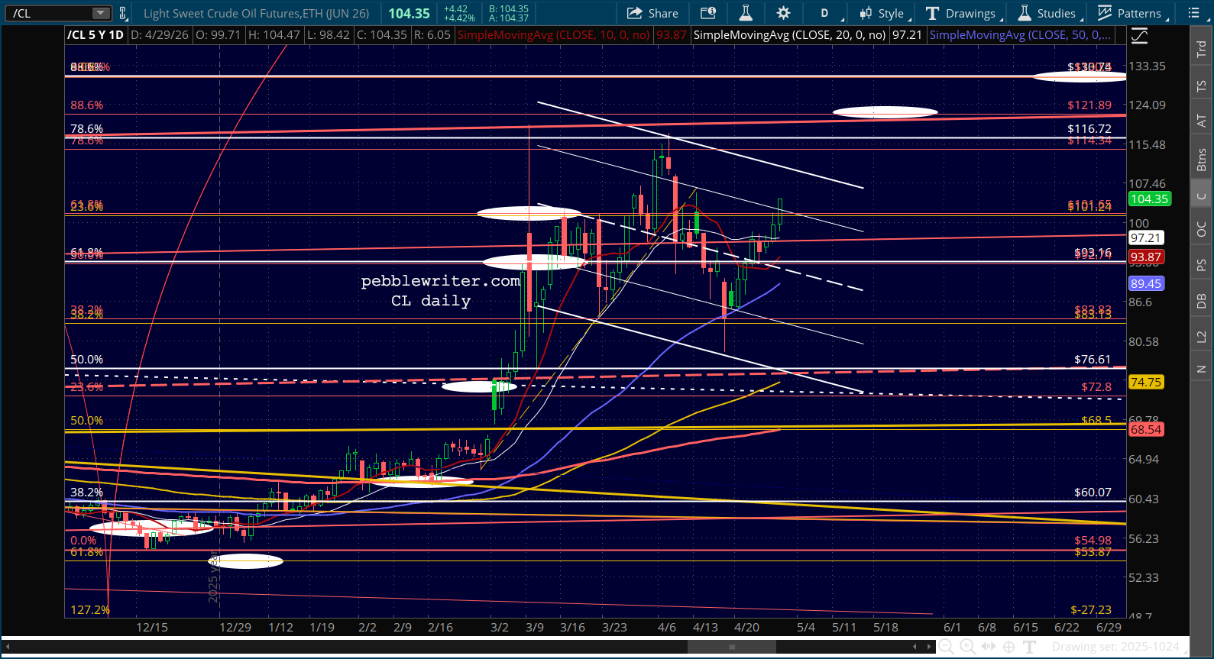Click the Light Sweet Crude Oil Futures description

pyautogui.click(x=256, y=13)
